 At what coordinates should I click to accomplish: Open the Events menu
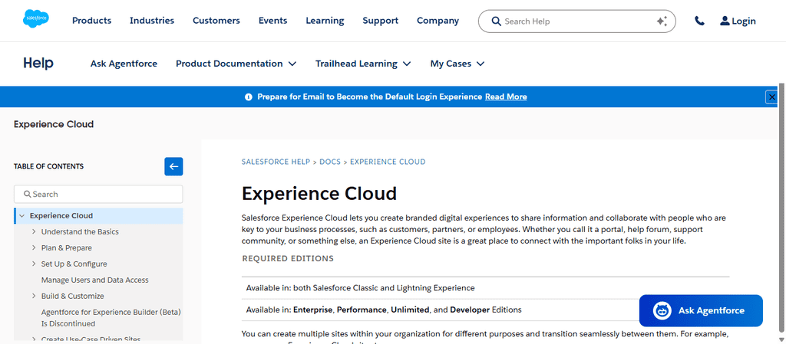pos(272,21)
